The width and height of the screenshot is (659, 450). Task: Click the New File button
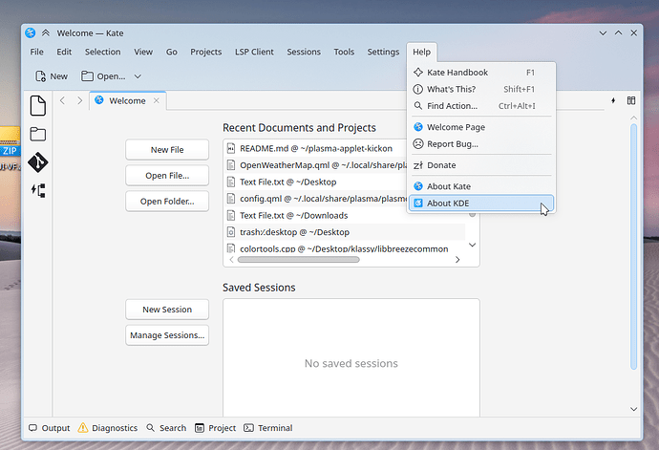tap(167, 150)
